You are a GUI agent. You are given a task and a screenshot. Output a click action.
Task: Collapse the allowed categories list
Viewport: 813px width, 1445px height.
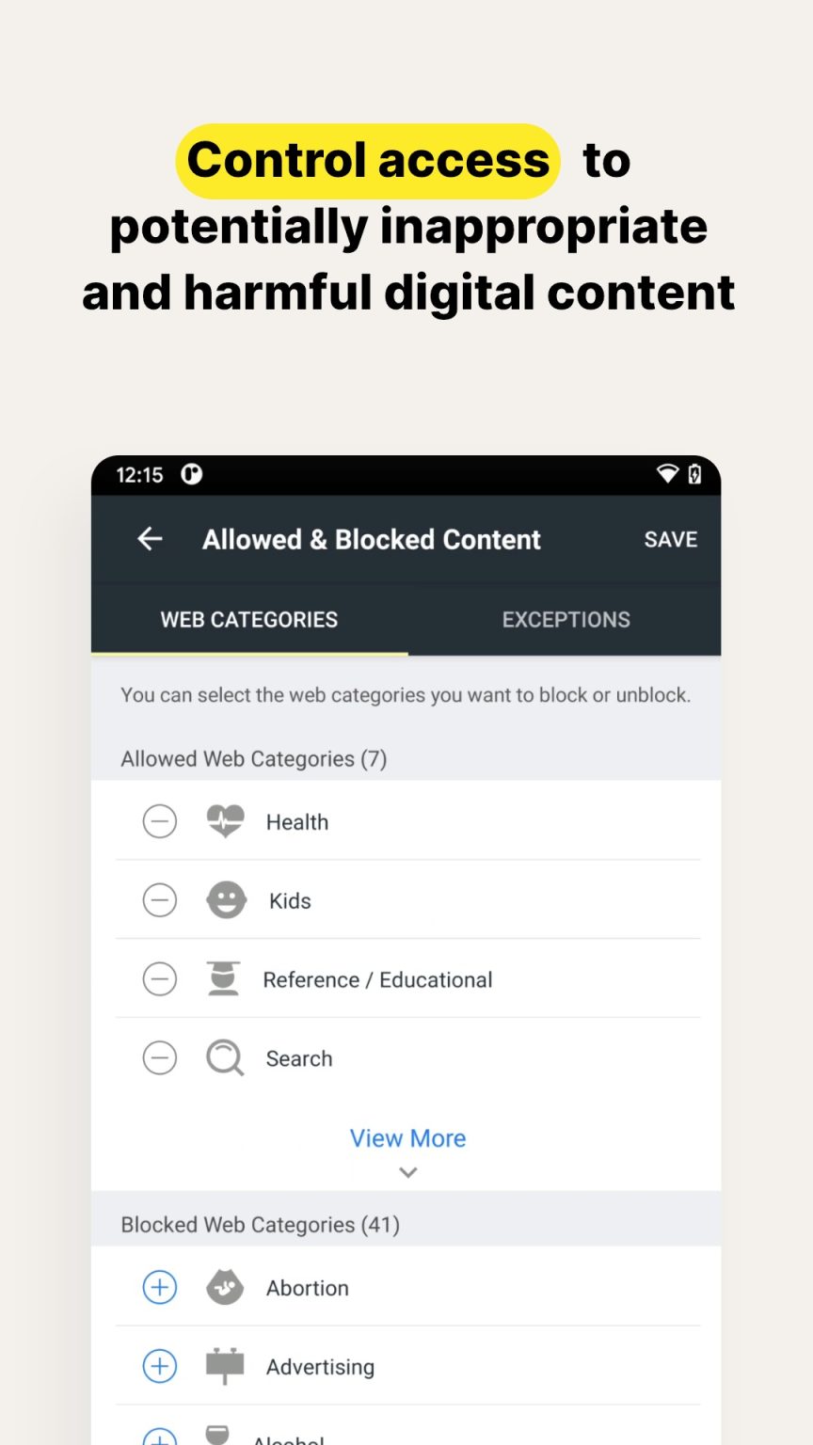click(407, 1172)
